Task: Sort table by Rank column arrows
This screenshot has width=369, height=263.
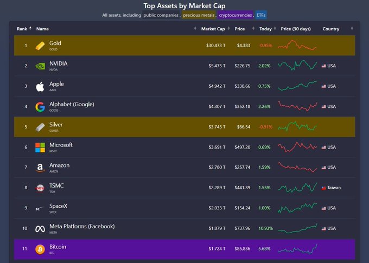Action: [x=30, y=28]
